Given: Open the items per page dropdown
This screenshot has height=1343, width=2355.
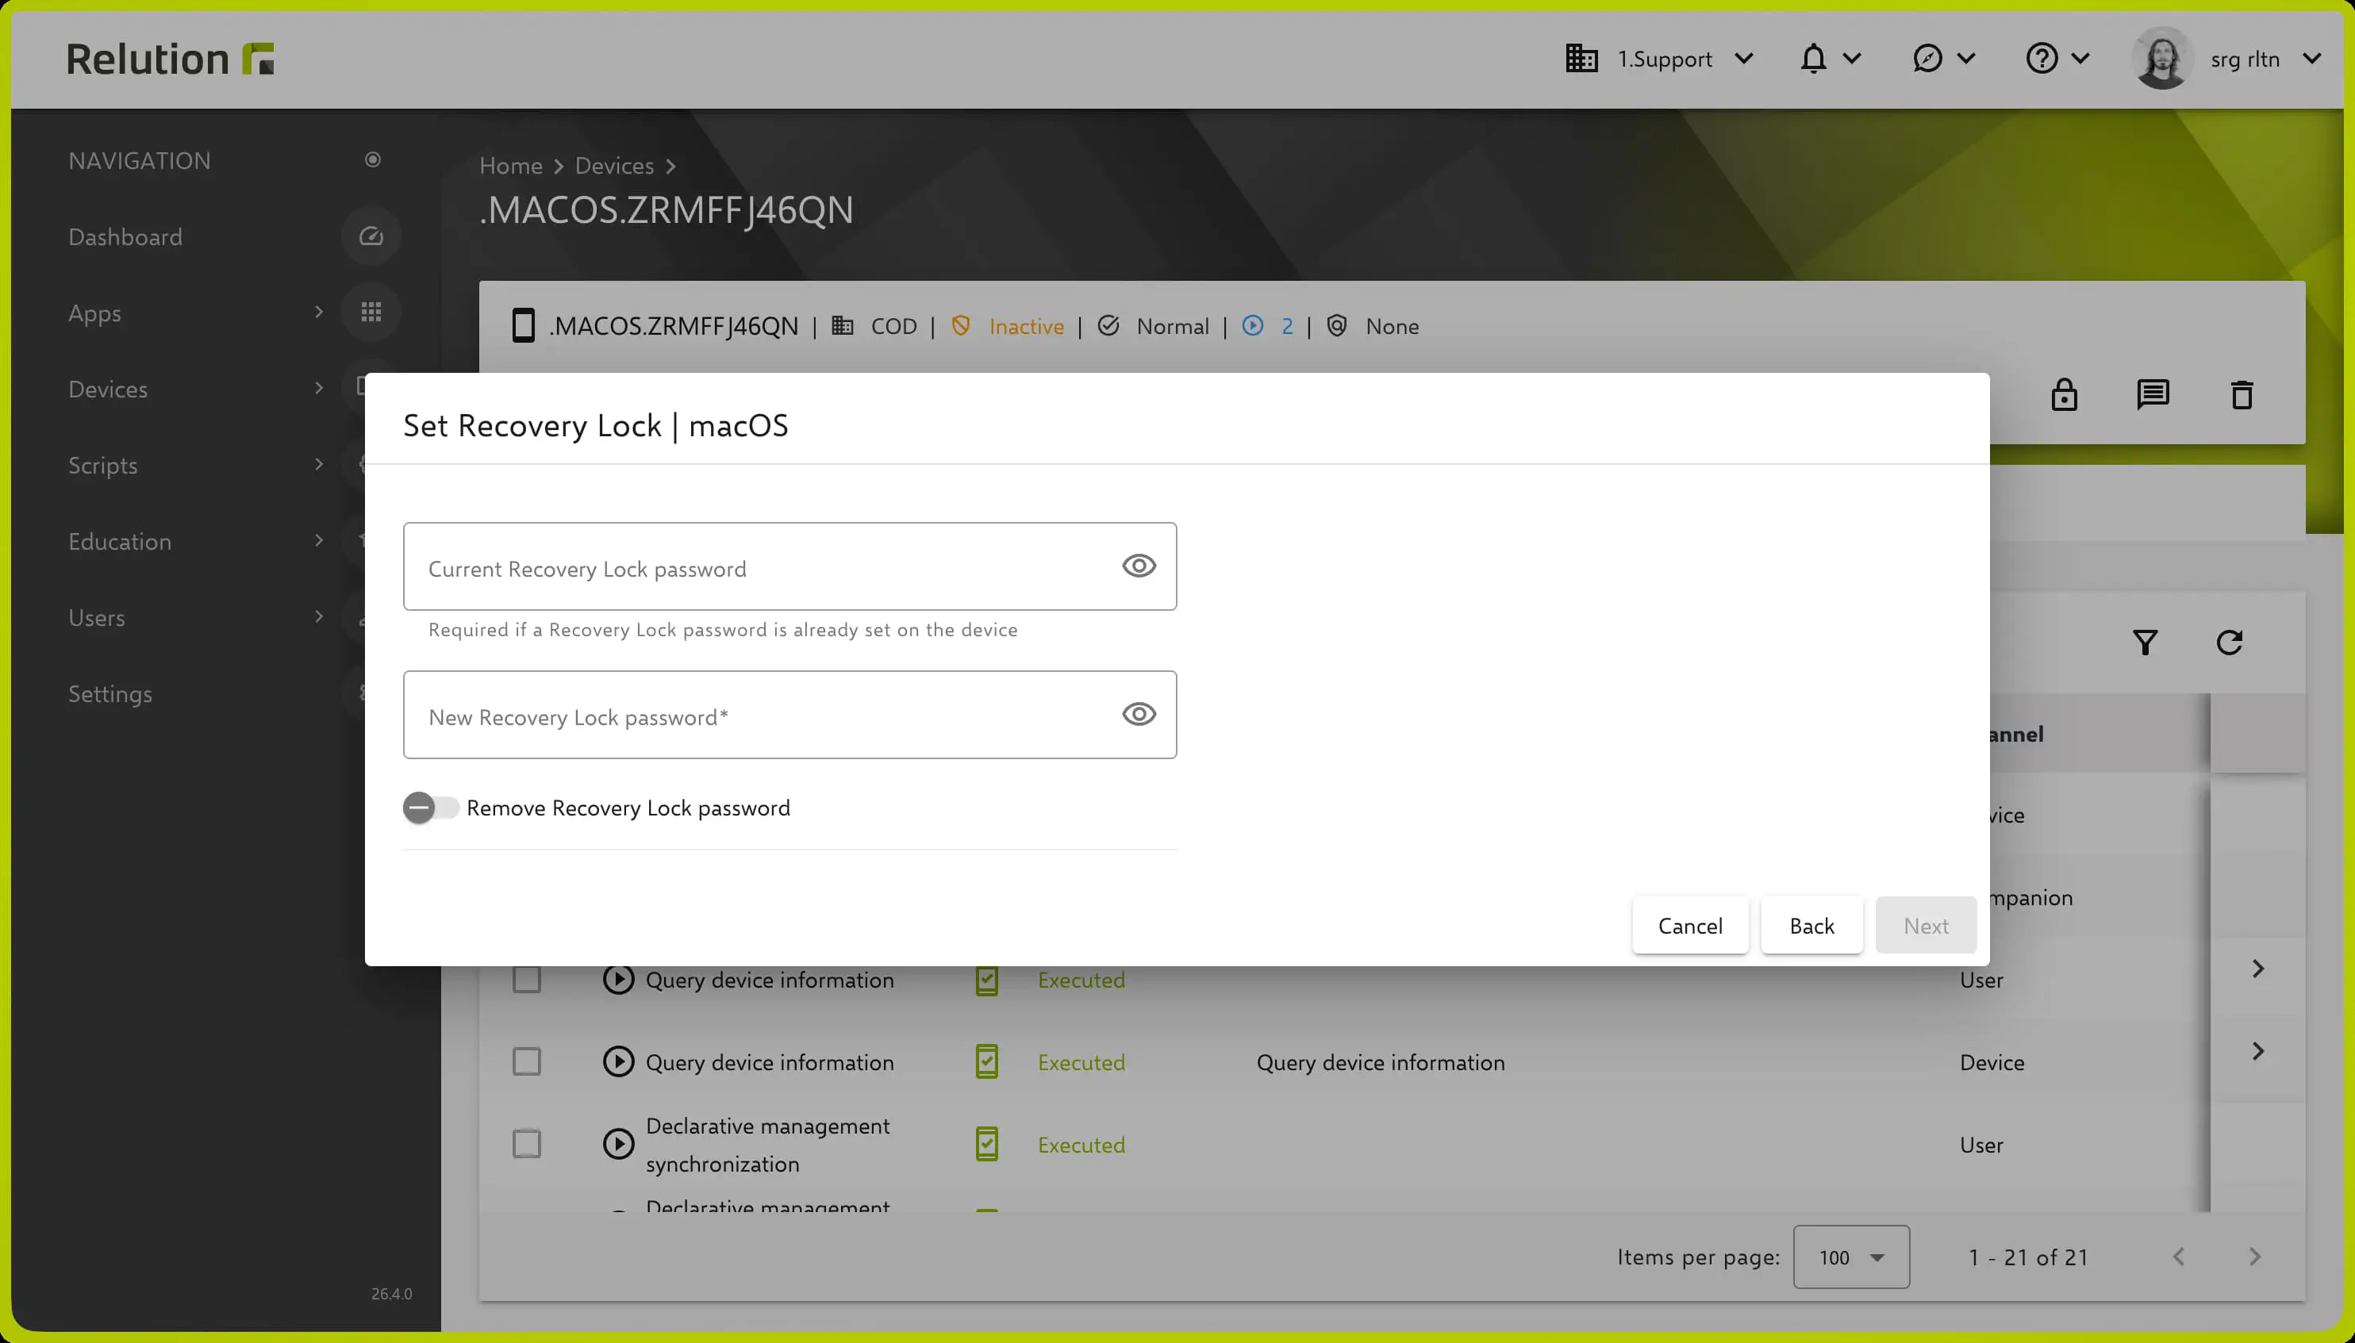Looking at the screenshot, I should coord(1851,1257).
